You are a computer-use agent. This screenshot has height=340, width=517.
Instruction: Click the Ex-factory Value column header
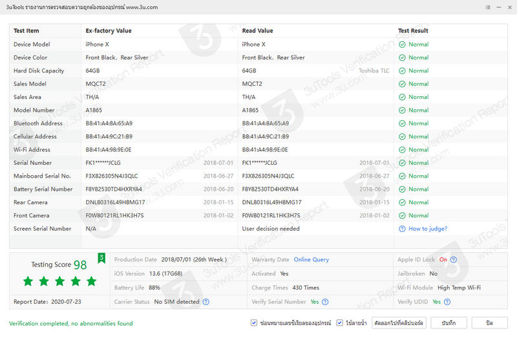109,30
